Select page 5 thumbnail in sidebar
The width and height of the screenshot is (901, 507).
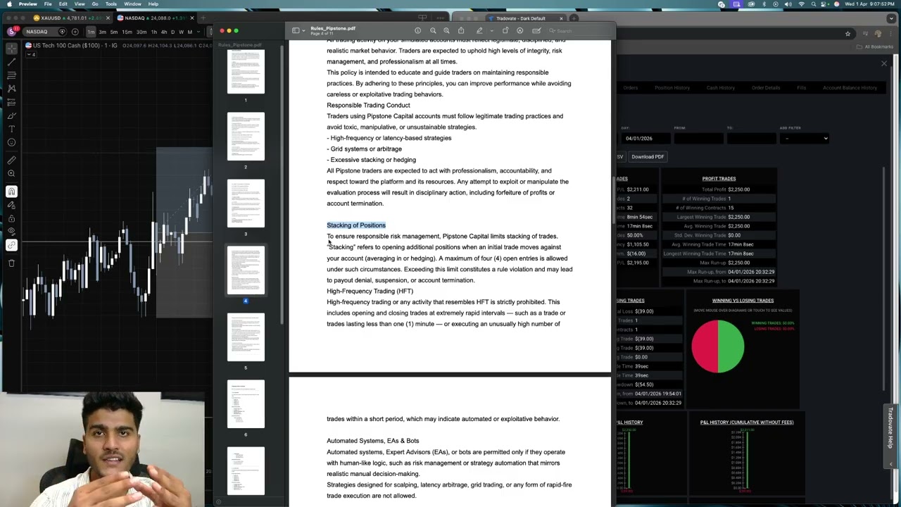click(246, 337)
